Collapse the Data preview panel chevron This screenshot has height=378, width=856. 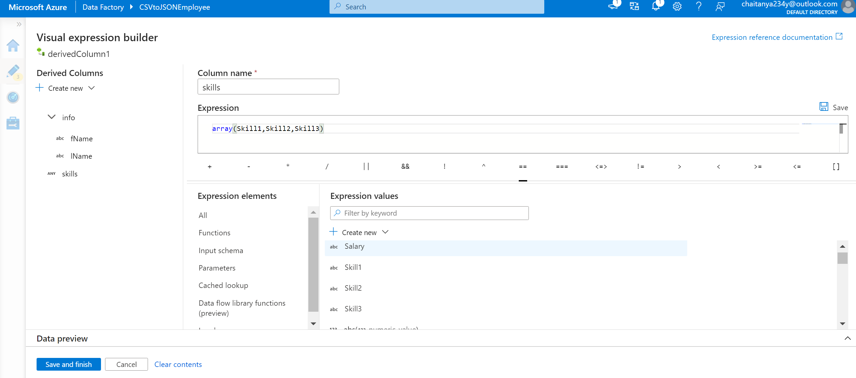[x=848, y=338]
